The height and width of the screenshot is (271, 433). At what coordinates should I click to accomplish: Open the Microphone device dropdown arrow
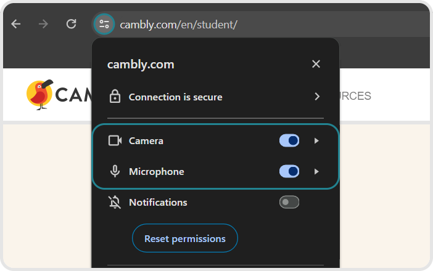pyautogui.click(x=316, y=171)
